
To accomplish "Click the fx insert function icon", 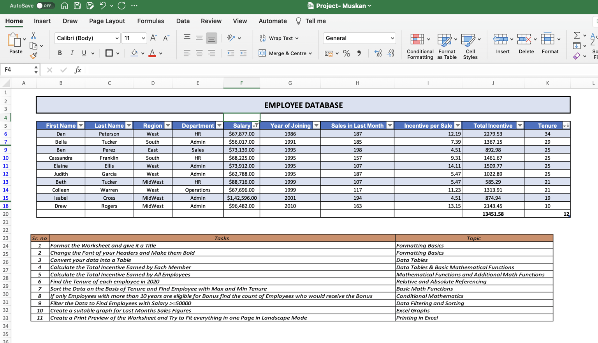I will (77, 70).
